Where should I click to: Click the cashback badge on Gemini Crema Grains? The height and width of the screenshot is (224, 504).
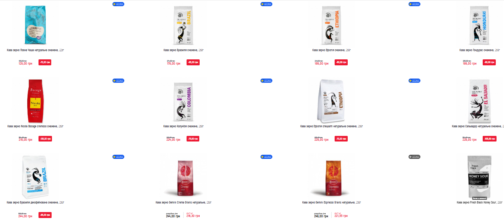point(266,156)
